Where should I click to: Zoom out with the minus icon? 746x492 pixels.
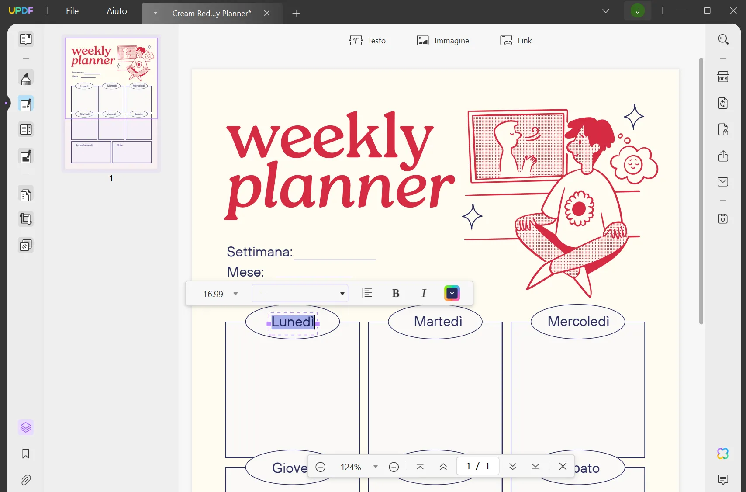(x=321, y=467)
